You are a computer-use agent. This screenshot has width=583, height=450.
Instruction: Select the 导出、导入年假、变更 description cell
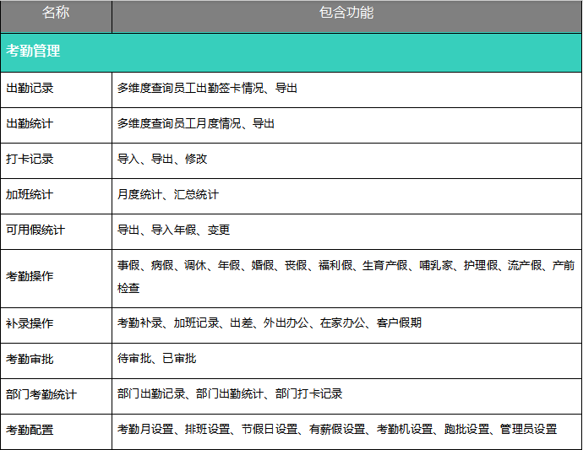pos(173,230)
